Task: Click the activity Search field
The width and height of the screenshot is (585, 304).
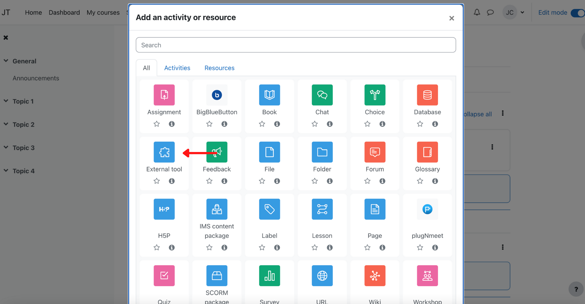Action: click(x=296, y=45)
